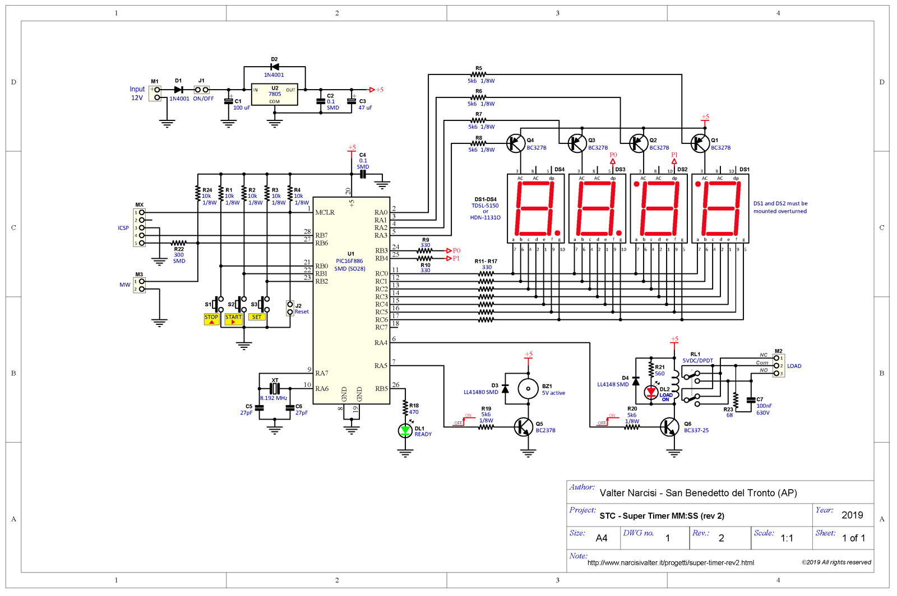Viewport: 897px width, 596px height.
Task: Click the M2 LOAD output connector
Action: coord(778,366)
